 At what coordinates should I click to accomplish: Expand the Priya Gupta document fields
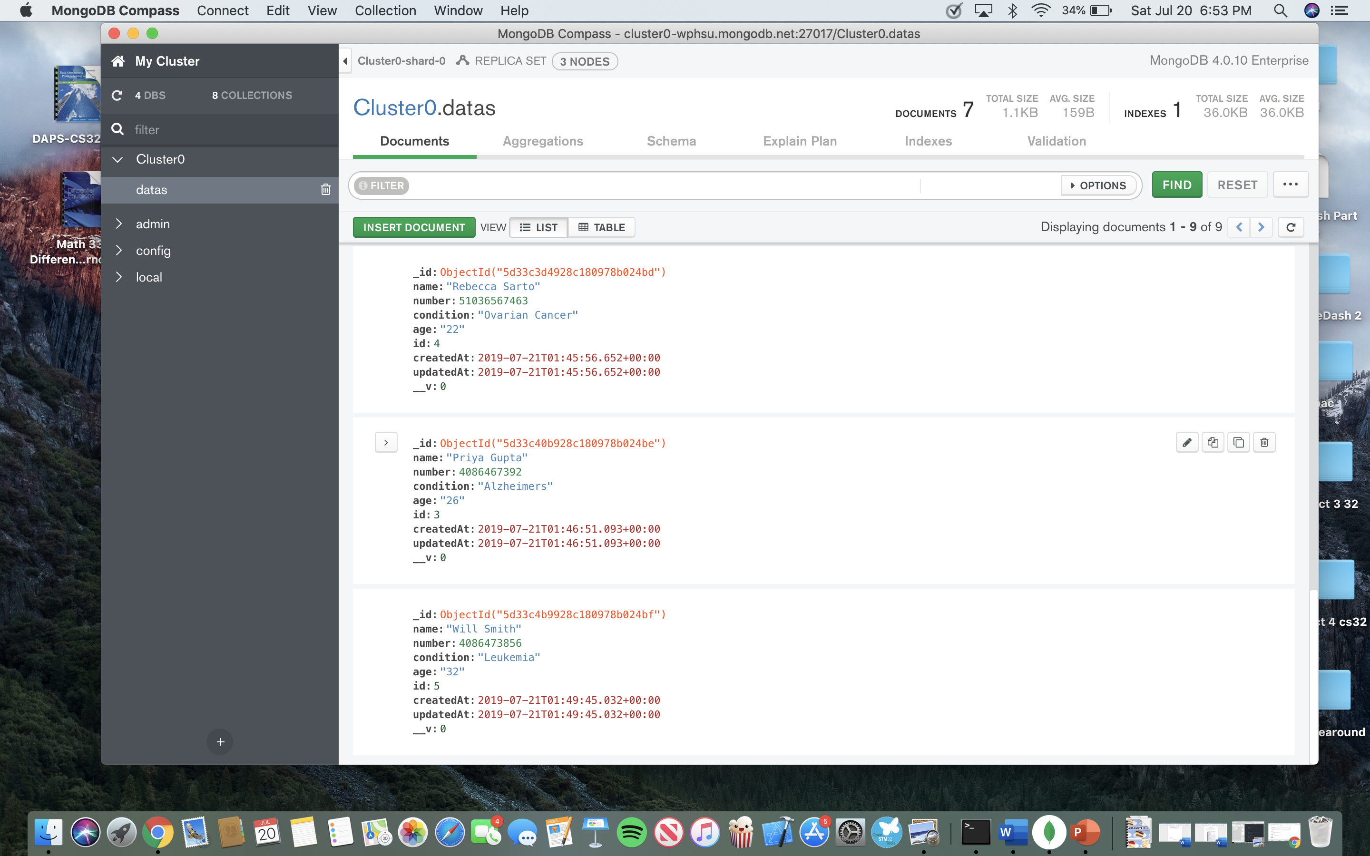click(x=386, y=443)
